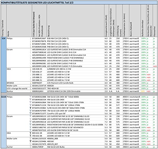Image resolution: width=158 pixels, height=149 pixels.
Task: Click 'LED GLOW DIM PAR16 50 36° GU10' description
Action: [x=63, y=130]
